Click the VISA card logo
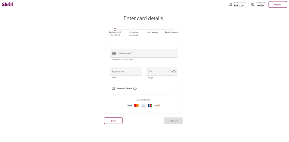Viewport: 289px width, 142px height. coord(130,105)
